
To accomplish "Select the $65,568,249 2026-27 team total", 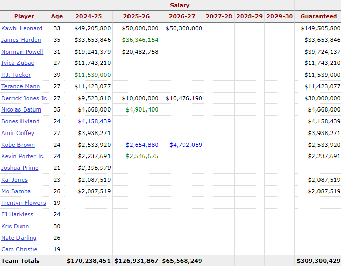I will [x=182, y=261].
